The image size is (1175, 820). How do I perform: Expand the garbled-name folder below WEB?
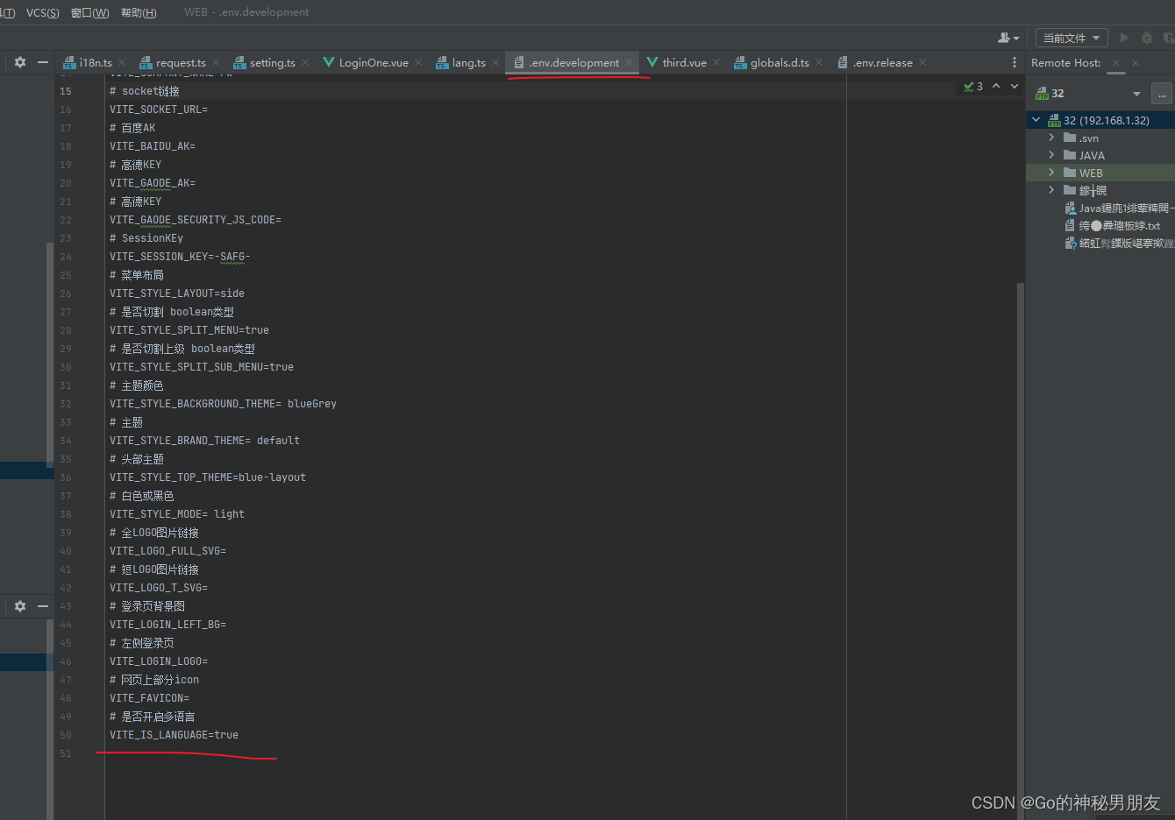click(x=1051, y=190)
